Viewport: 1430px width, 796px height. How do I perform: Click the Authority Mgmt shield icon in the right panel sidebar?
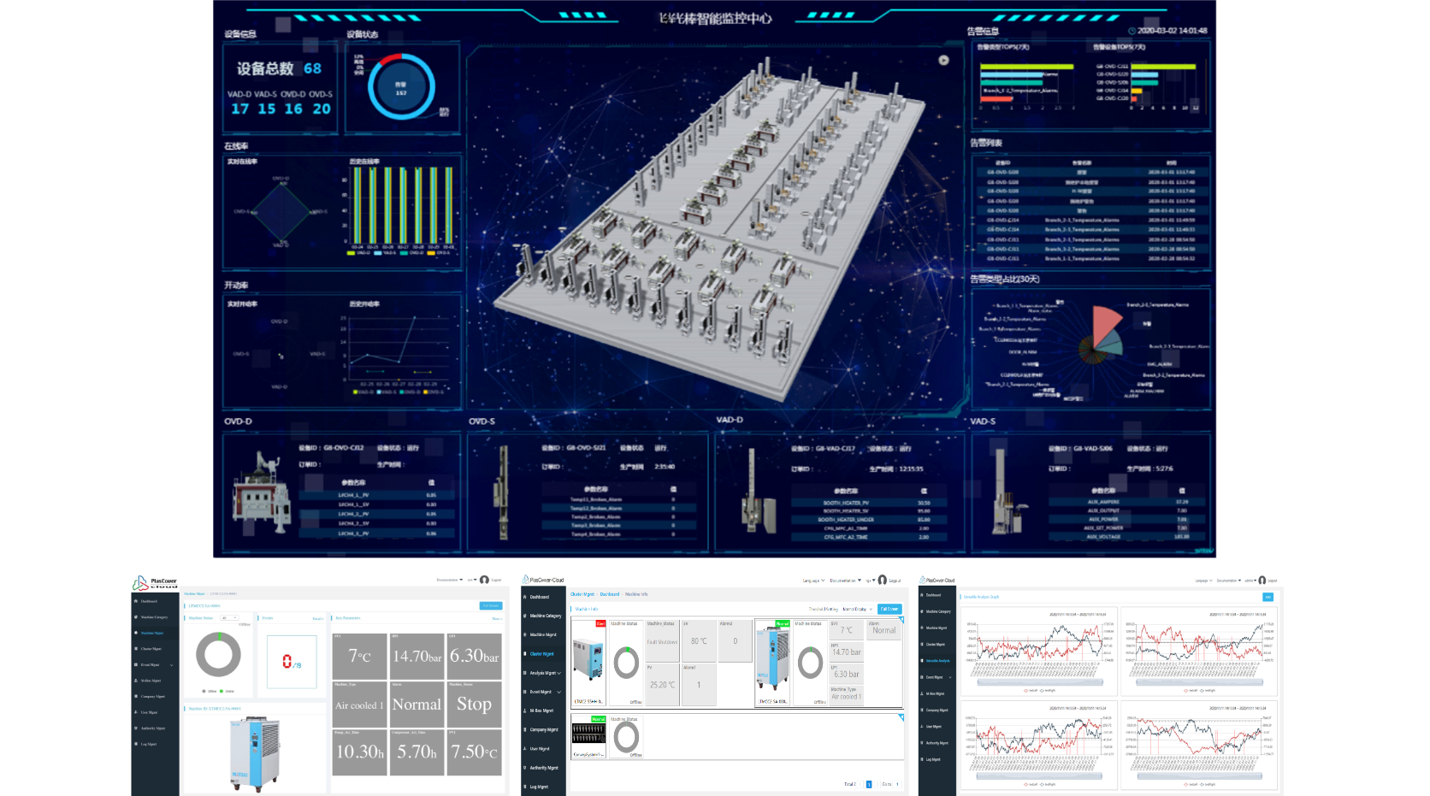click(x=922, y=743)
